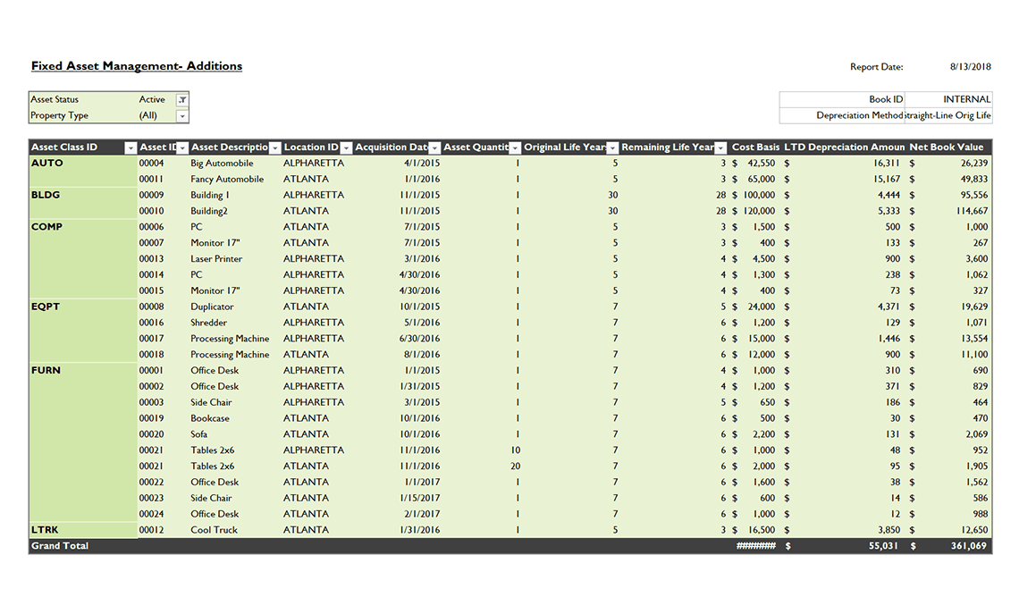Image resolution: width=1019 pixels, height=614 pixels.
Task: Click the Cool Truck description cell
Action: point(214,529)
